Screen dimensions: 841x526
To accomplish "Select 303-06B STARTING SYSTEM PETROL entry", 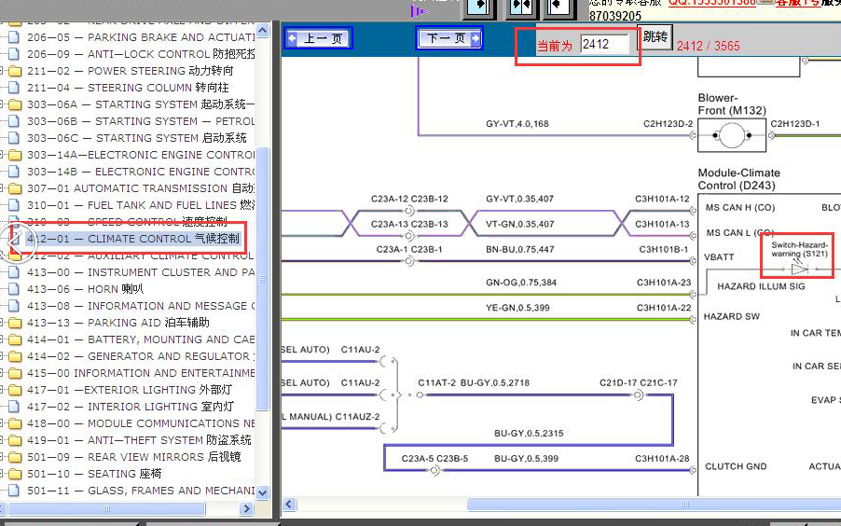I will (x=141, y=121).
